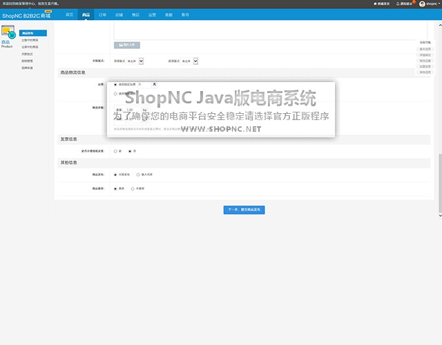Select 否 for the VAT invoice option
The width and height of the screenshot is (442, 345).
(x=130, y=151)
